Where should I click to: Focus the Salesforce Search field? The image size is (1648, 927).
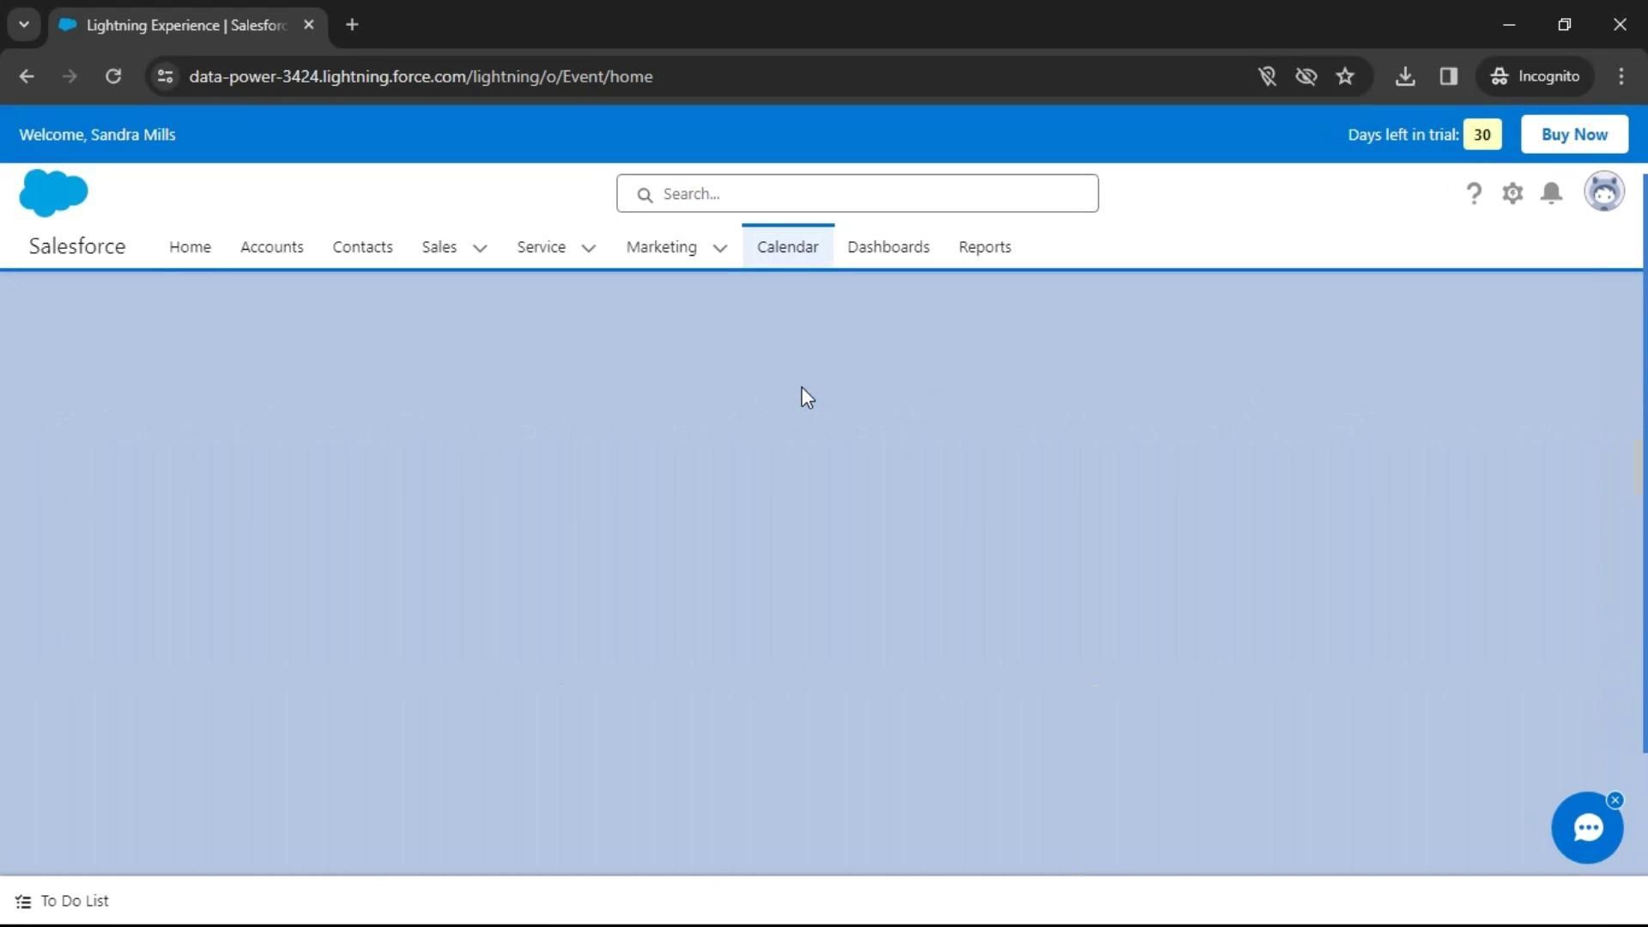click(858, 194)
